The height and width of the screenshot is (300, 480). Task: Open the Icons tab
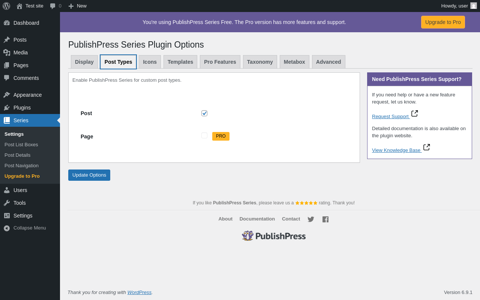[x=150, y=62]
